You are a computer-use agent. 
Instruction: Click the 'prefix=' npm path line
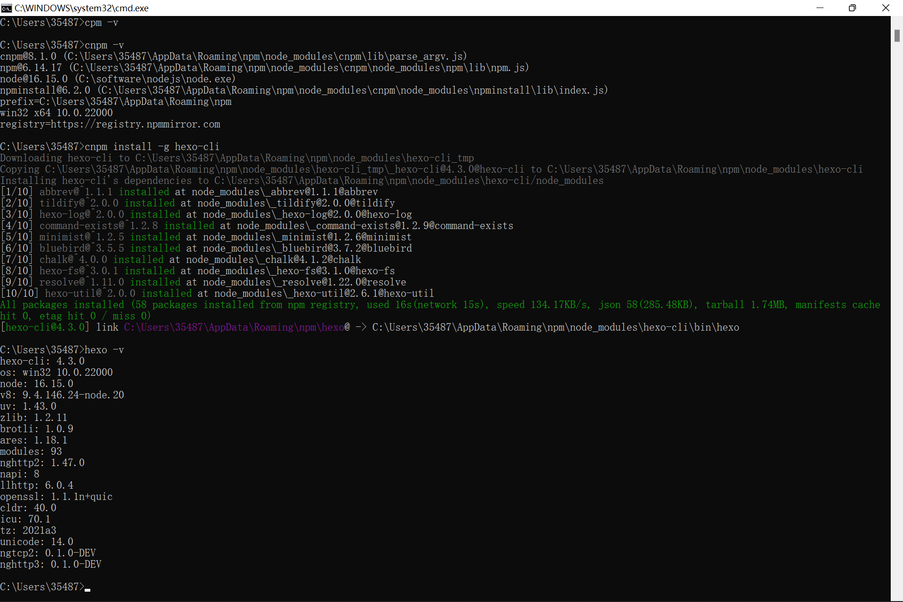pyautogui.click(x=116, y=102)
